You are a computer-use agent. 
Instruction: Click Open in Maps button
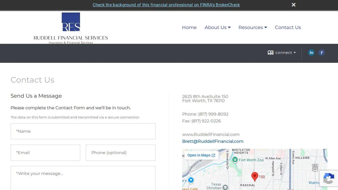tap(201, 155)
